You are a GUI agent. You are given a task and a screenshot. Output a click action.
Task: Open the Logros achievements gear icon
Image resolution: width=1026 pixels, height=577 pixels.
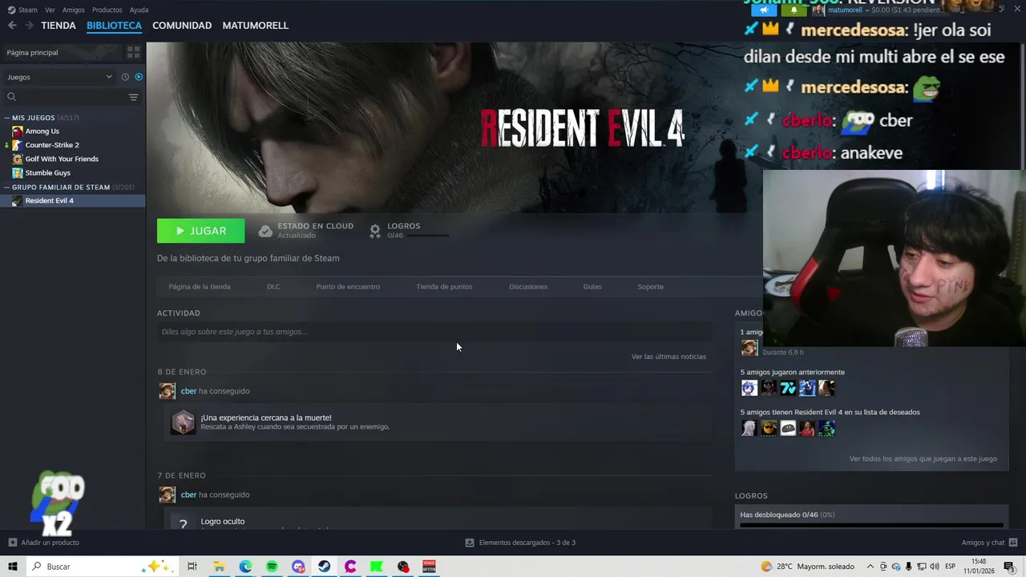[374, 231]
